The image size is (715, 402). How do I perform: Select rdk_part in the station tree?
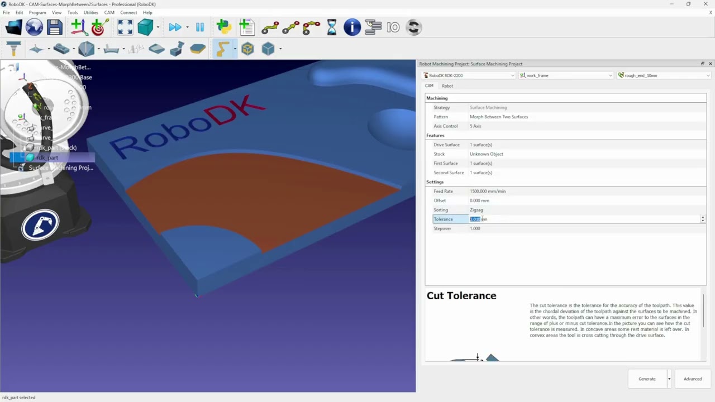pyautogui.click(x=47, y=158)
